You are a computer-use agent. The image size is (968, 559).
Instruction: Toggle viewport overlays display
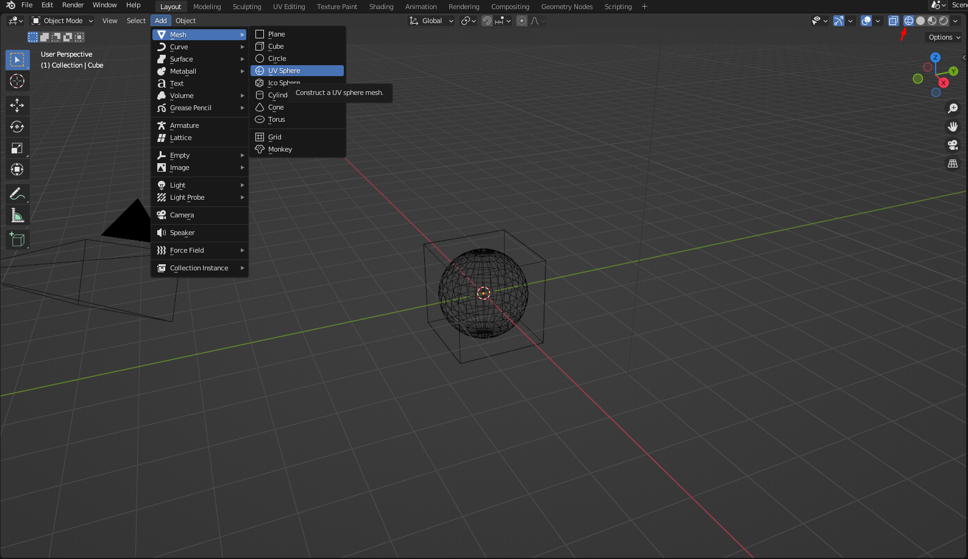[x=866, y=21]
